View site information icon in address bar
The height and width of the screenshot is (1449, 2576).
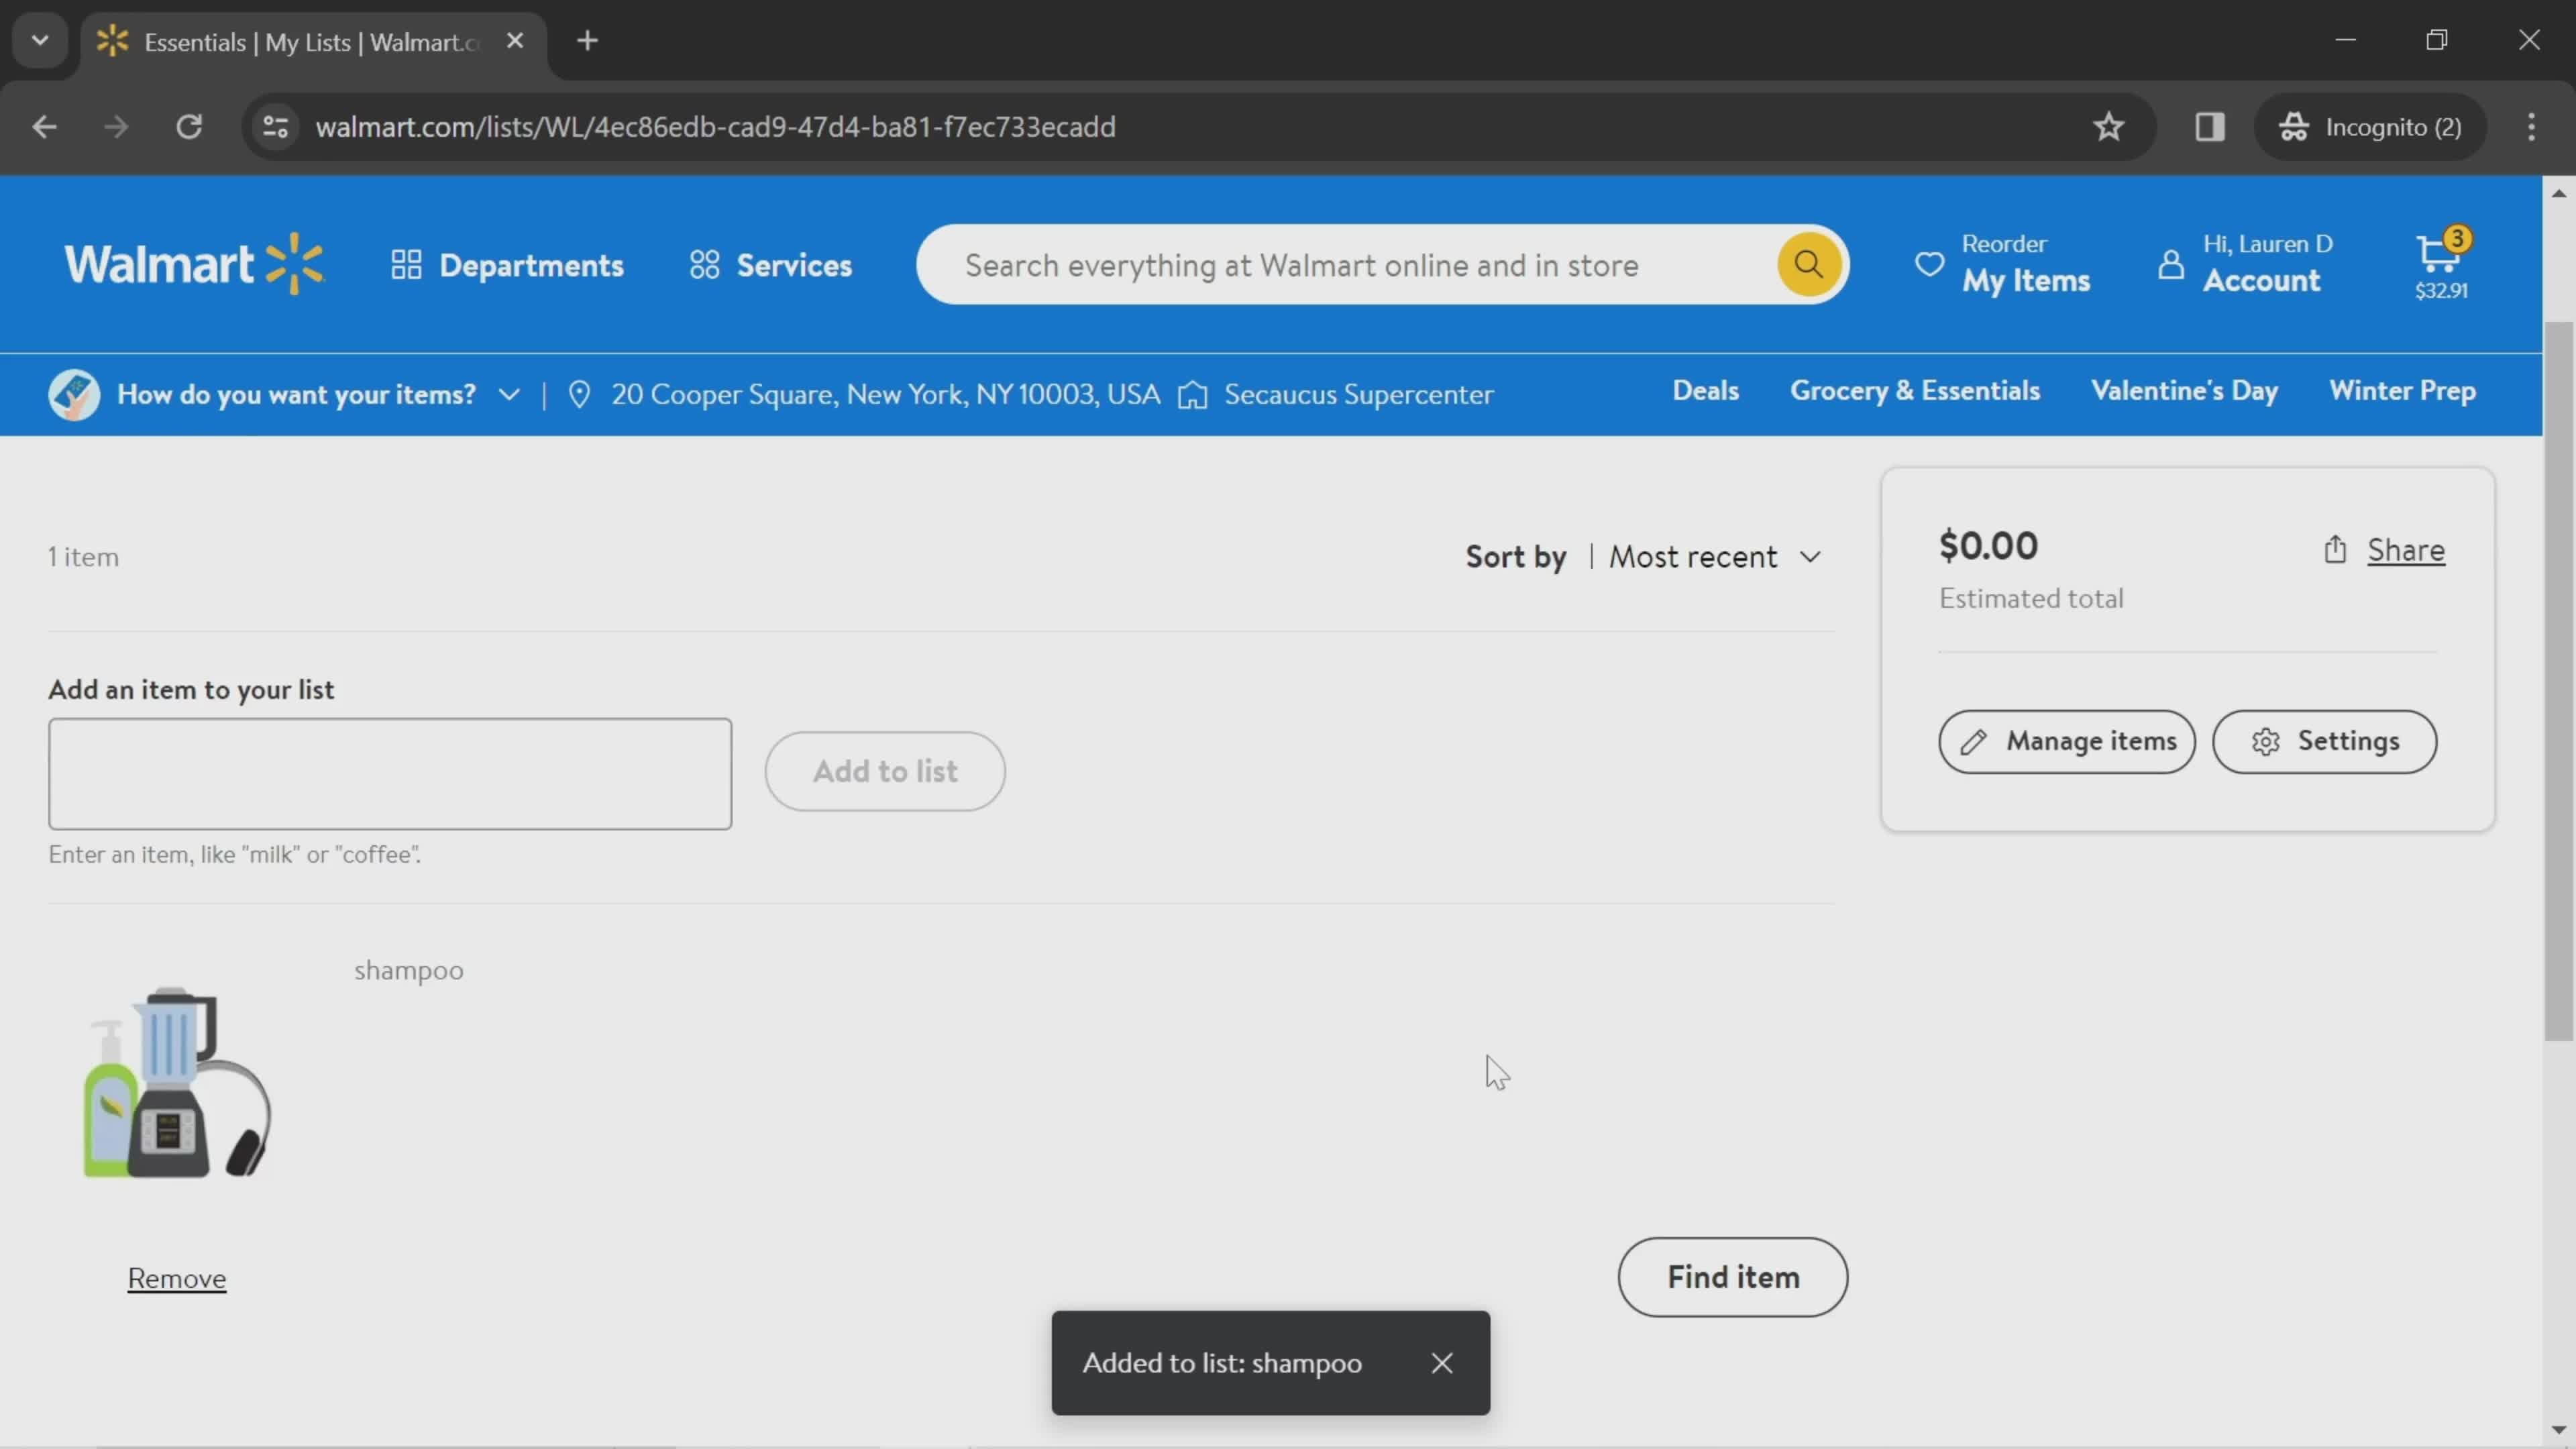click(275, 127)
